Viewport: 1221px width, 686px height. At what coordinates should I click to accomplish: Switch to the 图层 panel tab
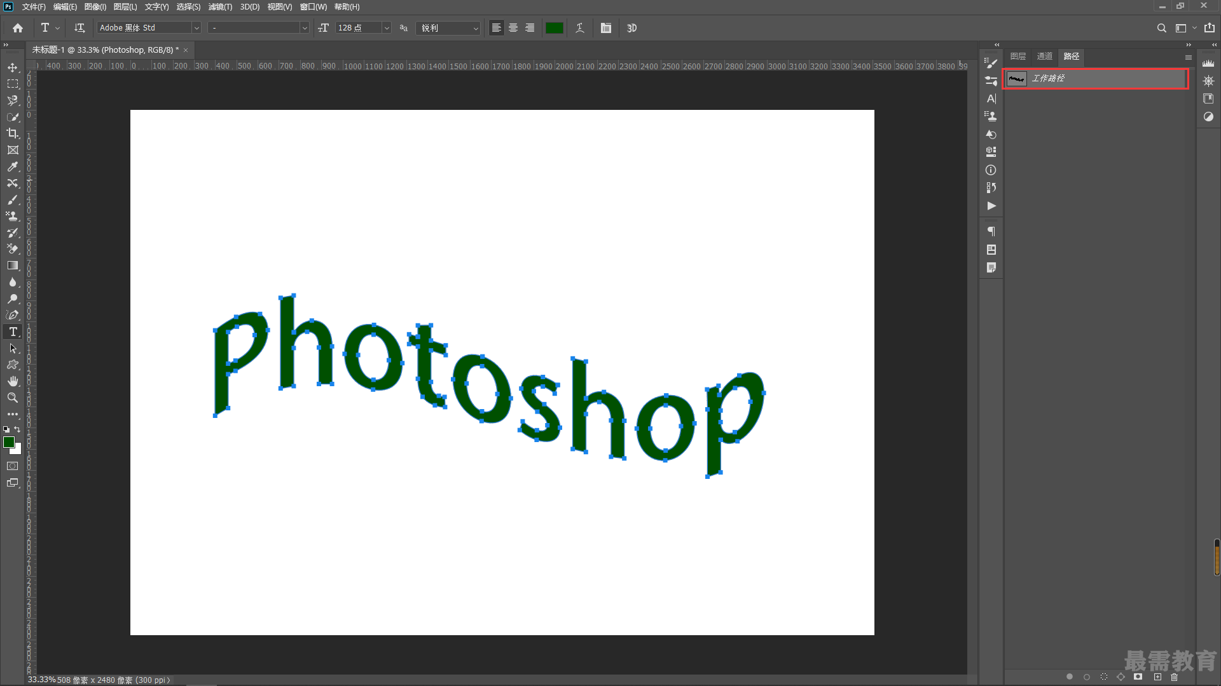(1018, 57)
